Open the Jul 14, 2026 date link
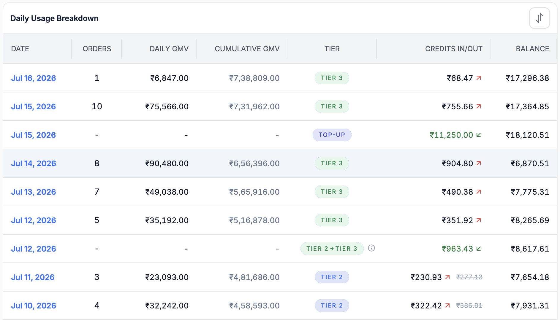Viewport: 560px width, 320px height. tap(34, 164)
